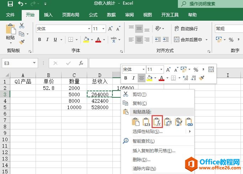
Task: Click Percent style in ribbon Number group
Action: pos(231,40)
